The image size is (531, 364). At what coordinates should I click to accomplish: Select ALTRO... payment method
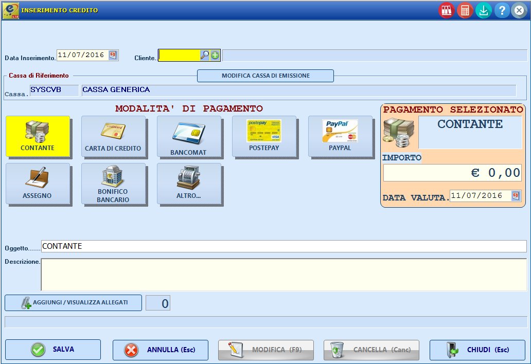pos(189,184)
